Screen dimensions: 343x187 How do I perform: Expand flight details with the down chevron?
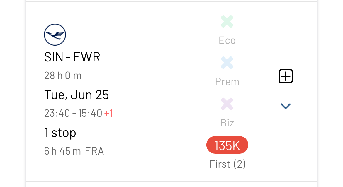click(x=286, y=106)
